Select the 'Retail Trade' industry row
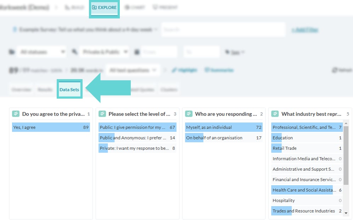Viewport: 353px width, 220px height. click(x=307, y=148)
